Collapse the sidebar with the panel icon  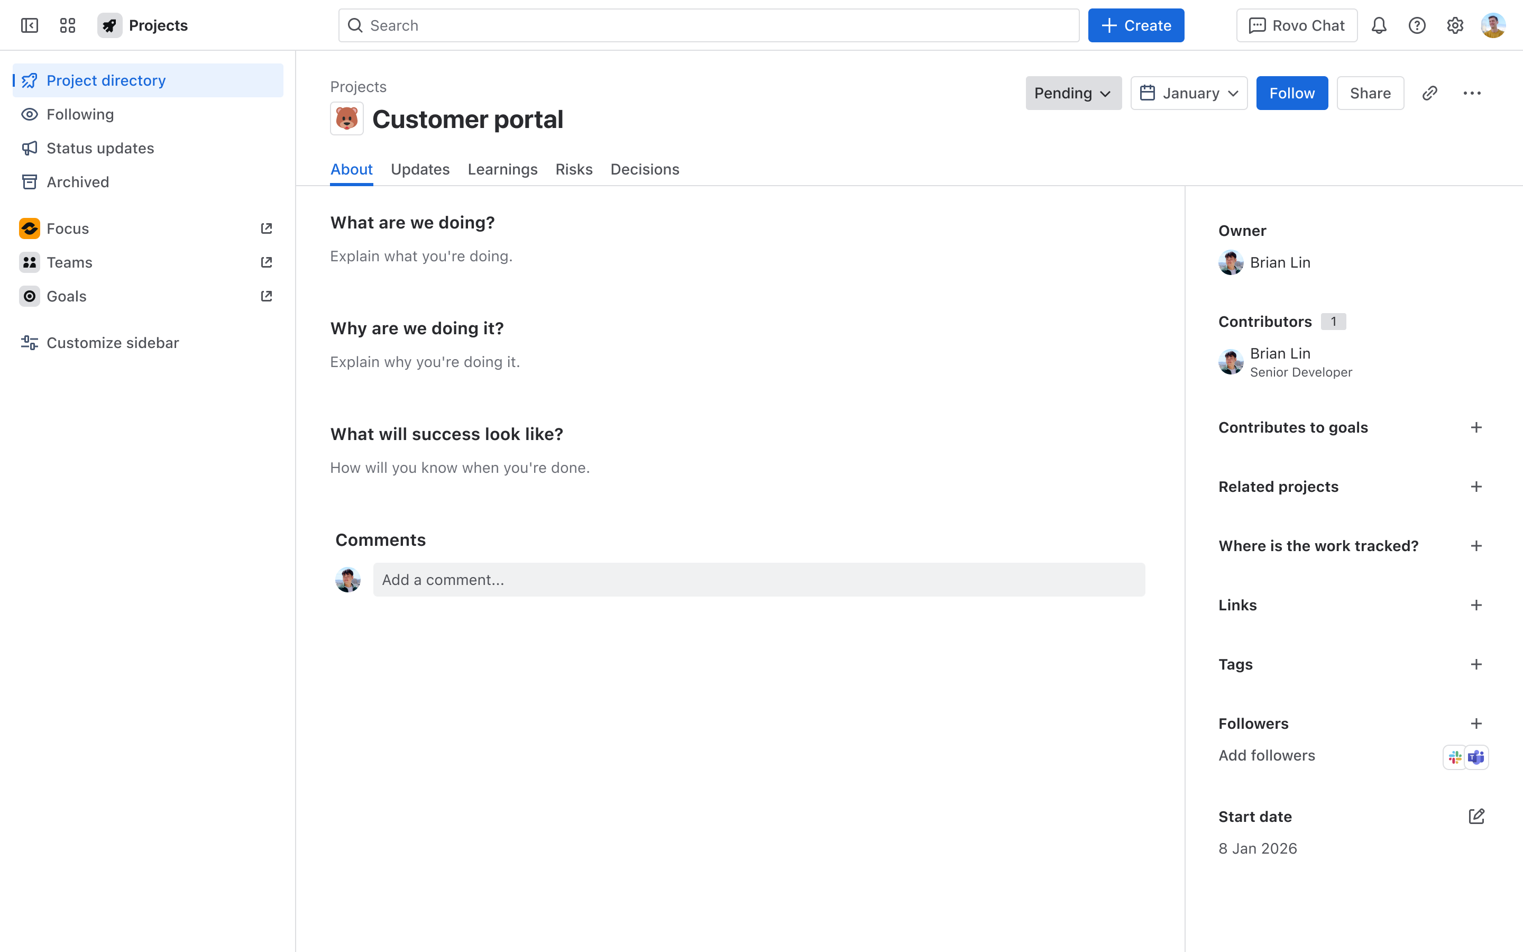[30, 25]
